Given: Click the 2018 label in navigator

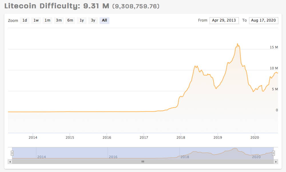Looking at the screenshot, I should click(x=184, y=157).
